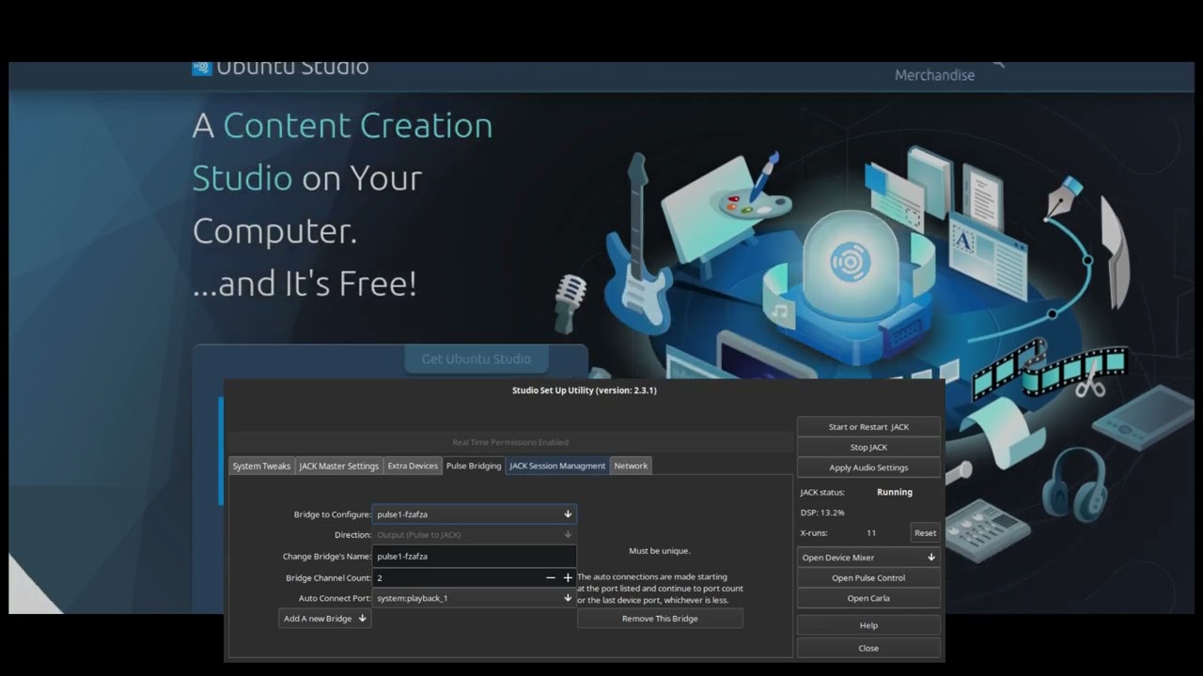This screenshot has height=676, width=1203.
Task: Click the "Must be unique." hint text
Action: [660, 551]
